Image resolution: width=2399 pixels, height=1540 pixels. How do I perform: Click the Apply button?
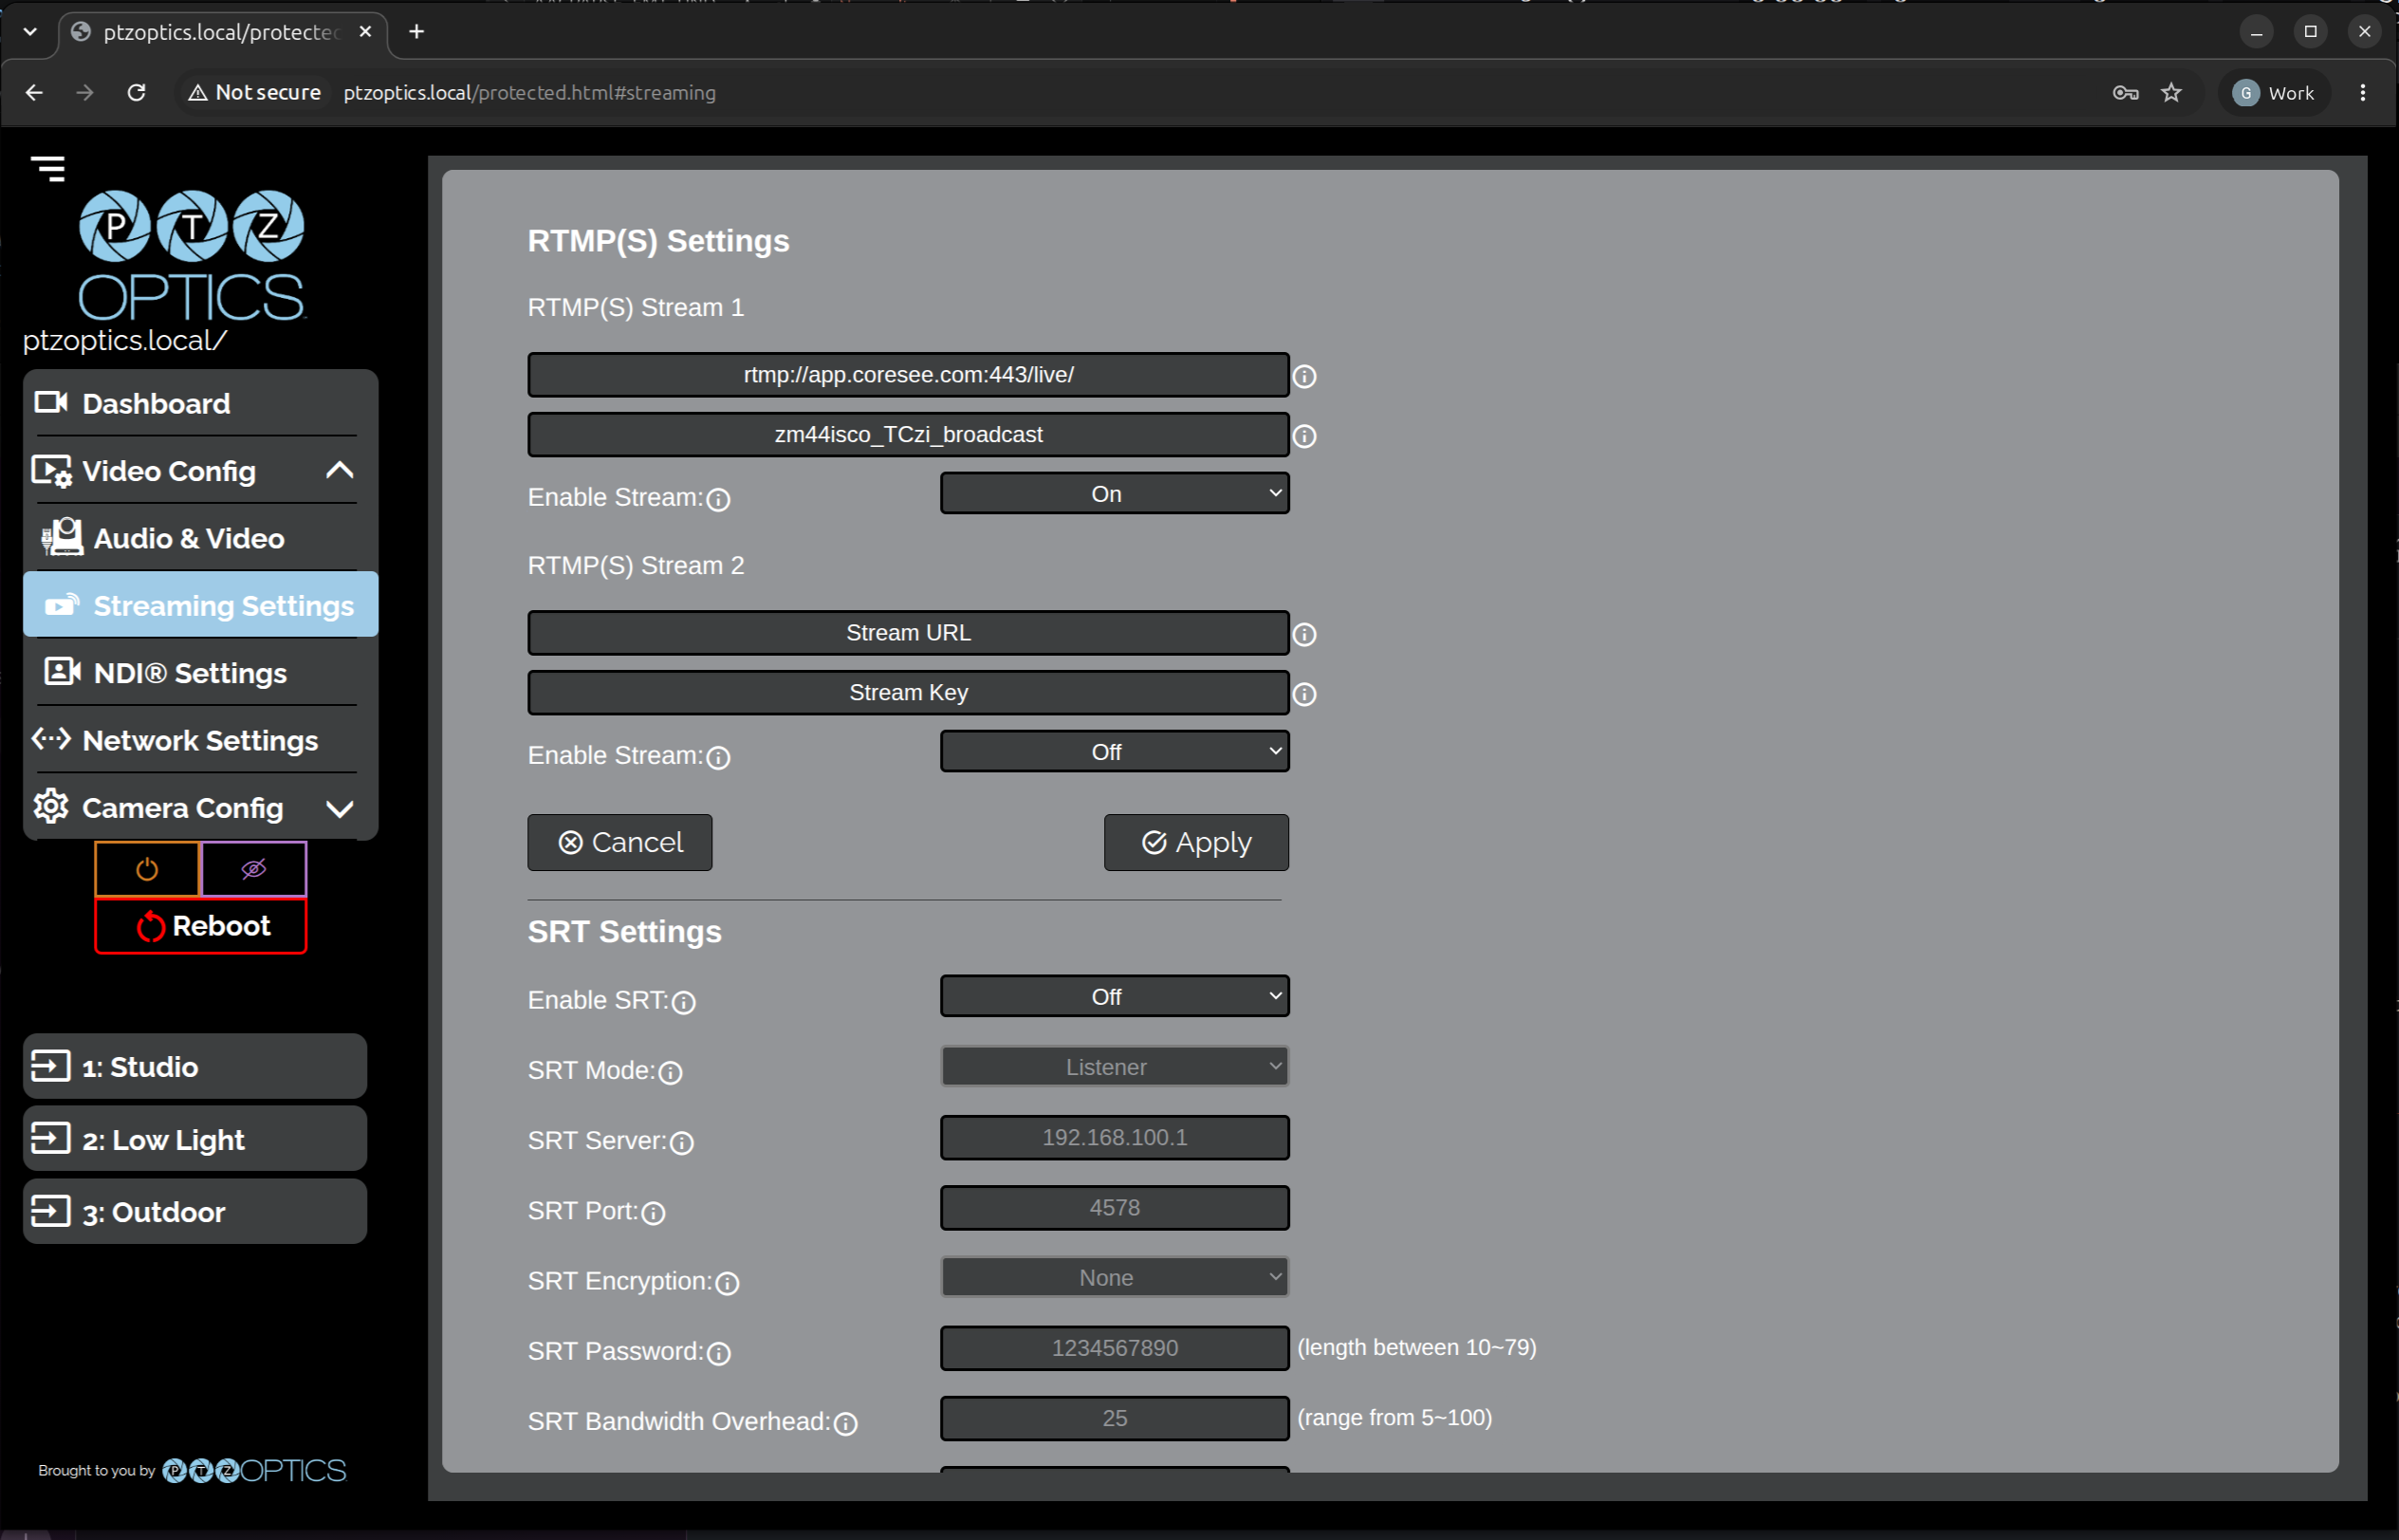1196,842
